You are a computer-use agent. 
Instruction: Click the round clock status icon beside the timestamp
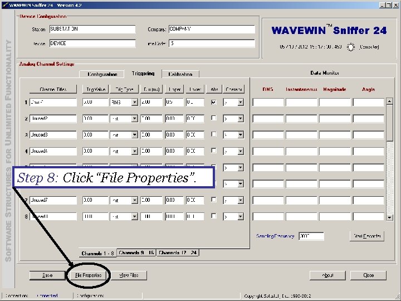[351, 47]
